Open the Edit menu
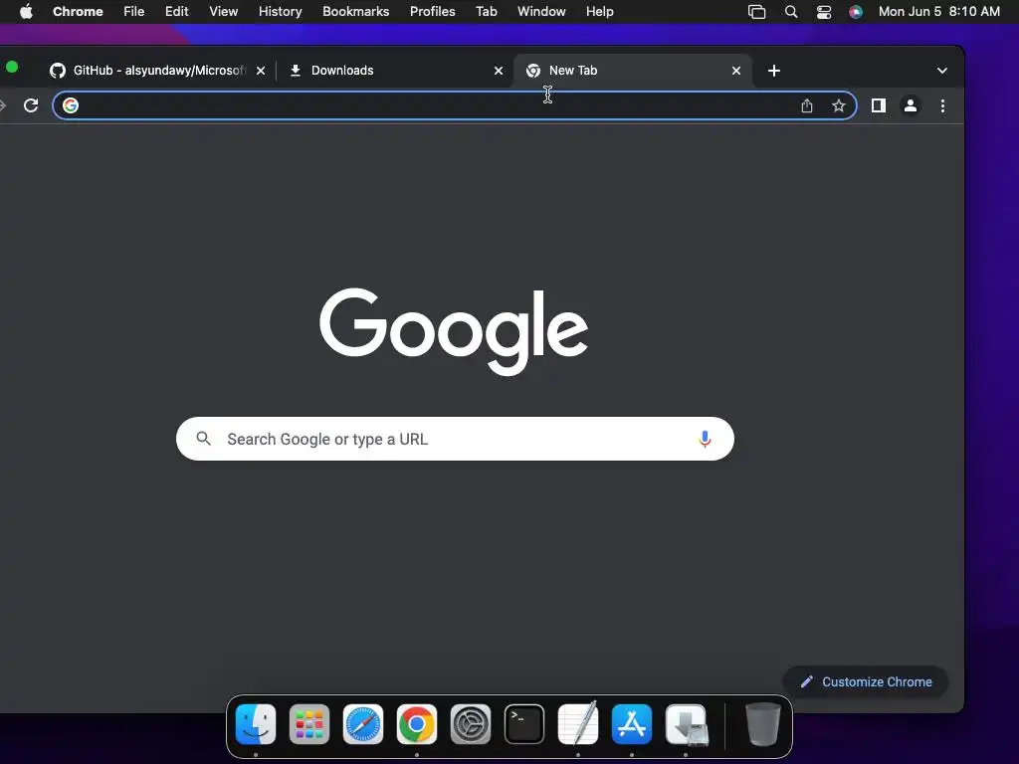This screenshot has height=764, width=1019. 177,12
